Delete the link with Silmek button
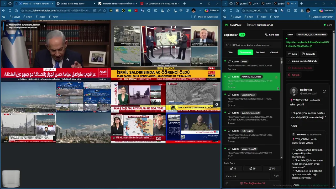The image size is (336, 189). [x=294, y=75]
